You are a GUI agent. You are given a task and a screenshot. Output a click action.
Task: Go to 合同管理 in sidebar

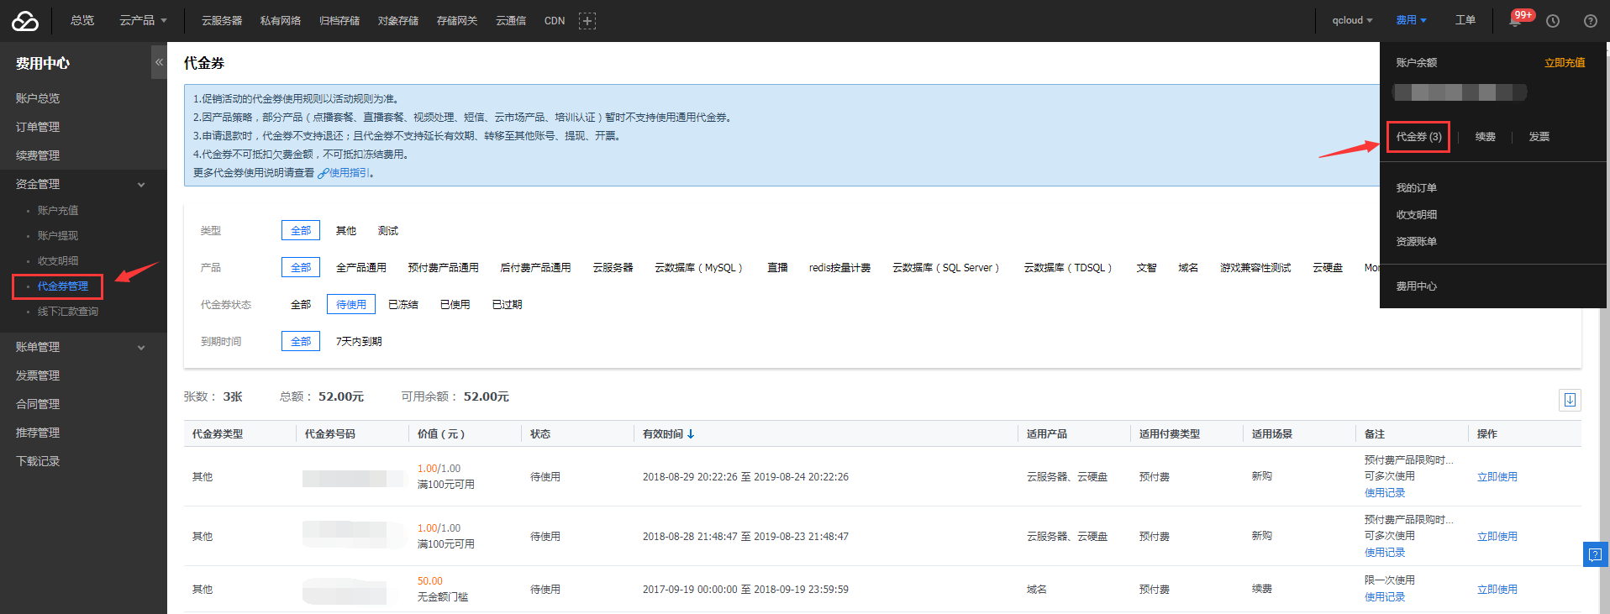(x=38, y=405)
